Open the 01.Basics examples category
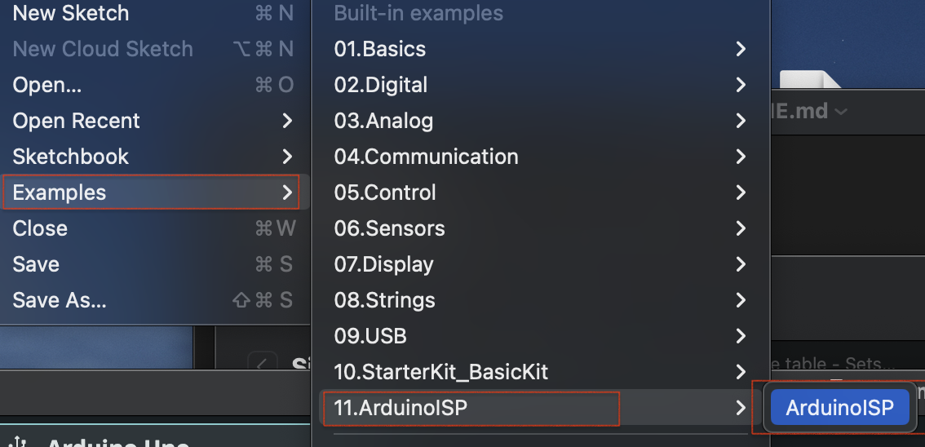The height and width of the screenshot is (447, 925). 380,49
